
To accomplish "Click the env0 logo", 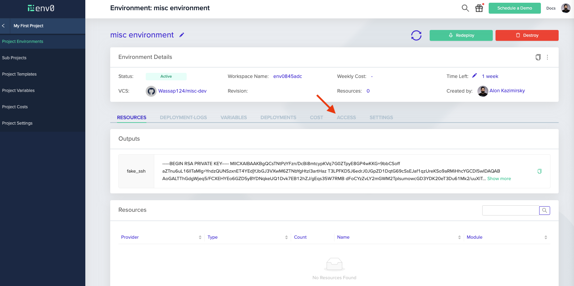I will (41, 8).
